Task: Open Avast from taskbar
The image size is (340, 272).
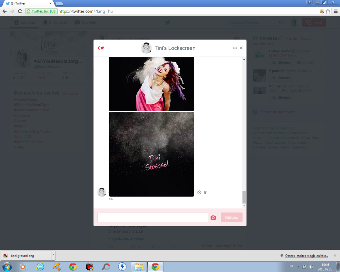Action: 57,267
